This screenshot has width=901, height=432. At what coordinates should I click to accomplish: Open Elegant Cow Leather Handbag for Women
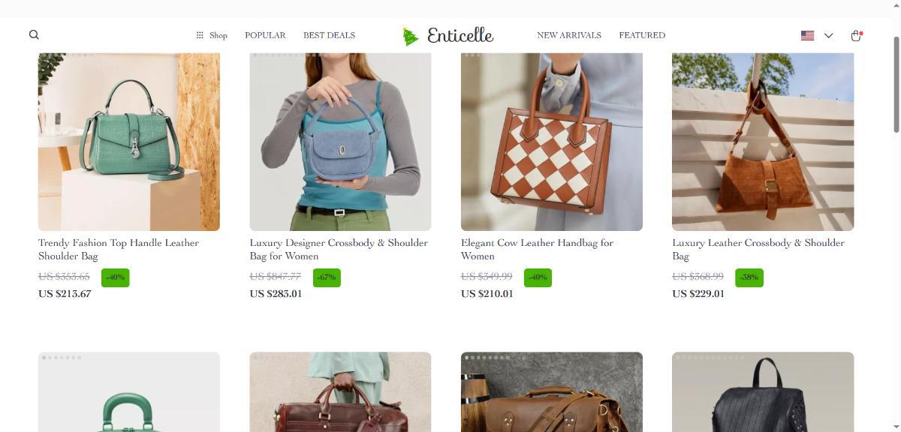tap(537, 249)
